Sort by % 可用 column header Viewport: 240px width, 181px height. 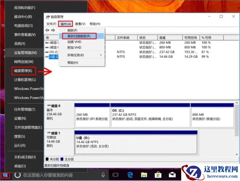point(212,38)
